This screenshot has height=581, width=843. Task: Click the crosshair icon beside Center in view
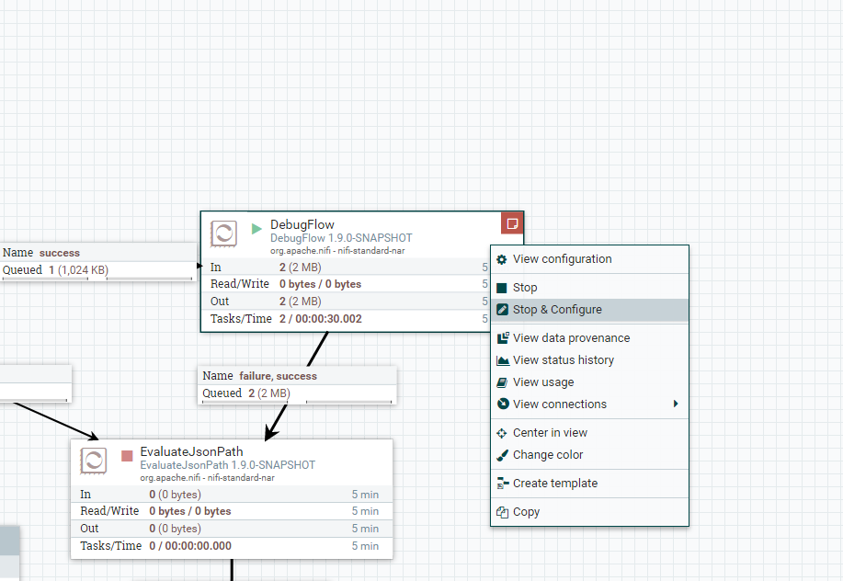(x=502, y=433)
